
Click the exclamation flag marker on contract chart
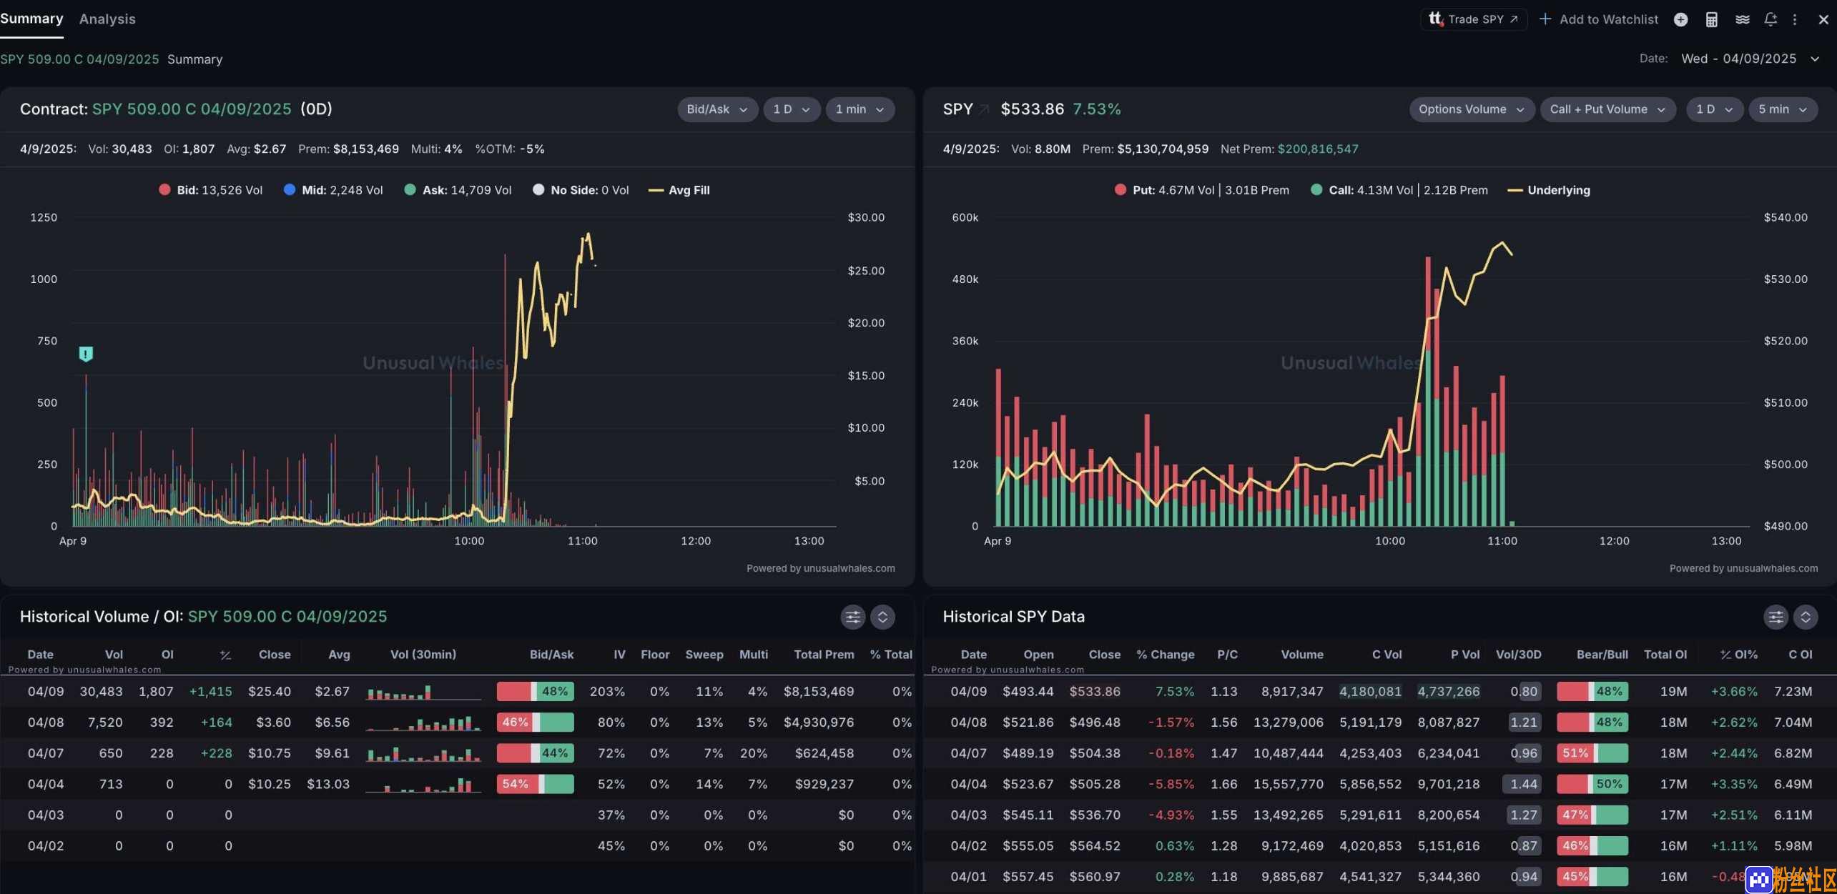[86, 354]
